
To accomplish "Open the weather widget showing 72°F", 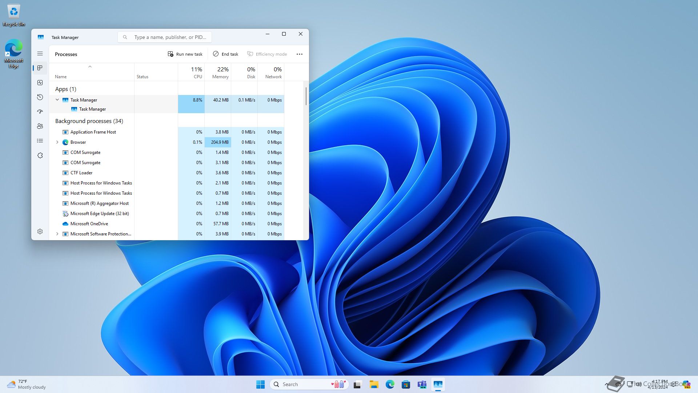I will pyautogui.click(x=27, y=384).
